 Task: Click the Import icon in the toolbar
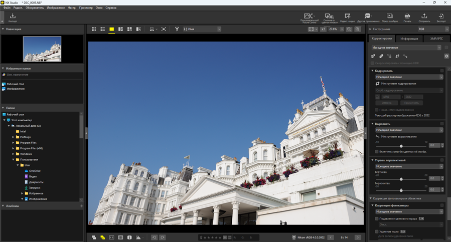(13, 18)
